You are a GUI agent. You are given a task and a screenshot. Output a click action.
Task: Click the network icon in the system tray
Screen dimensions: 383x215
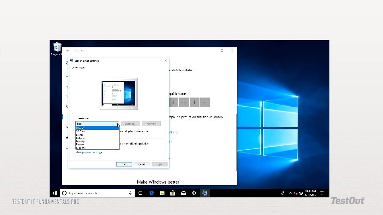pyautogui.click(x=301, y=193)
